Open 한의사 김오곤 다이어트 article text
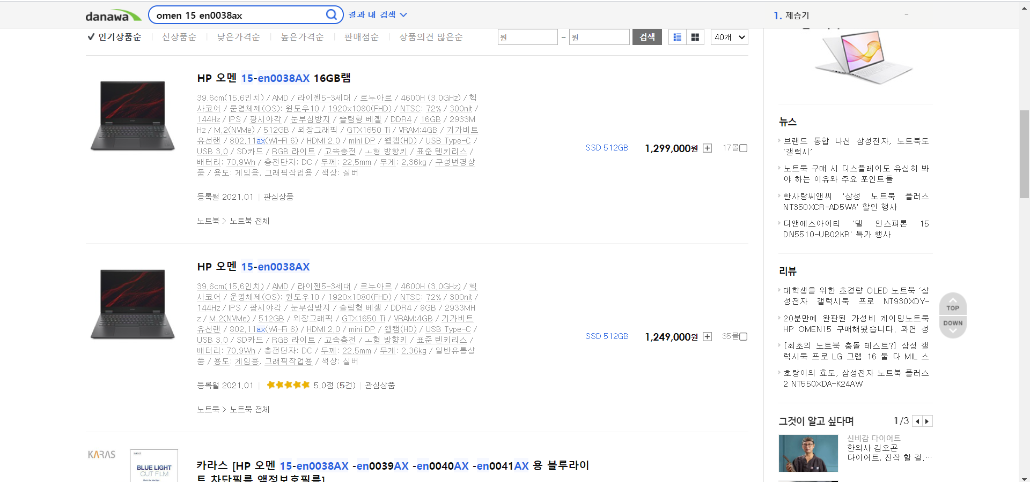 pyautogui.click(x=889, y=453)
